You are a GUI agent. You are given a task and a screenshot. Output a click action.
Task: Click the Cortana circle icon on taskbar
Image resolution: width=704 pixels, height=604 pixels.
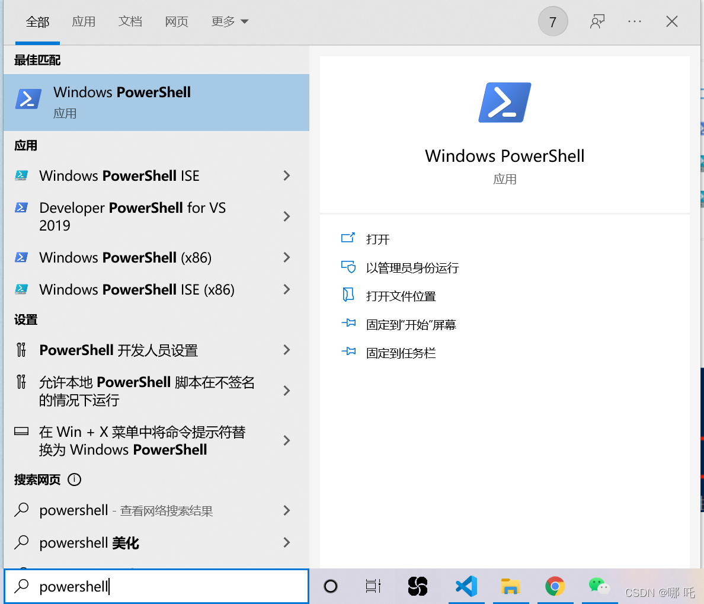coord(331,586)
